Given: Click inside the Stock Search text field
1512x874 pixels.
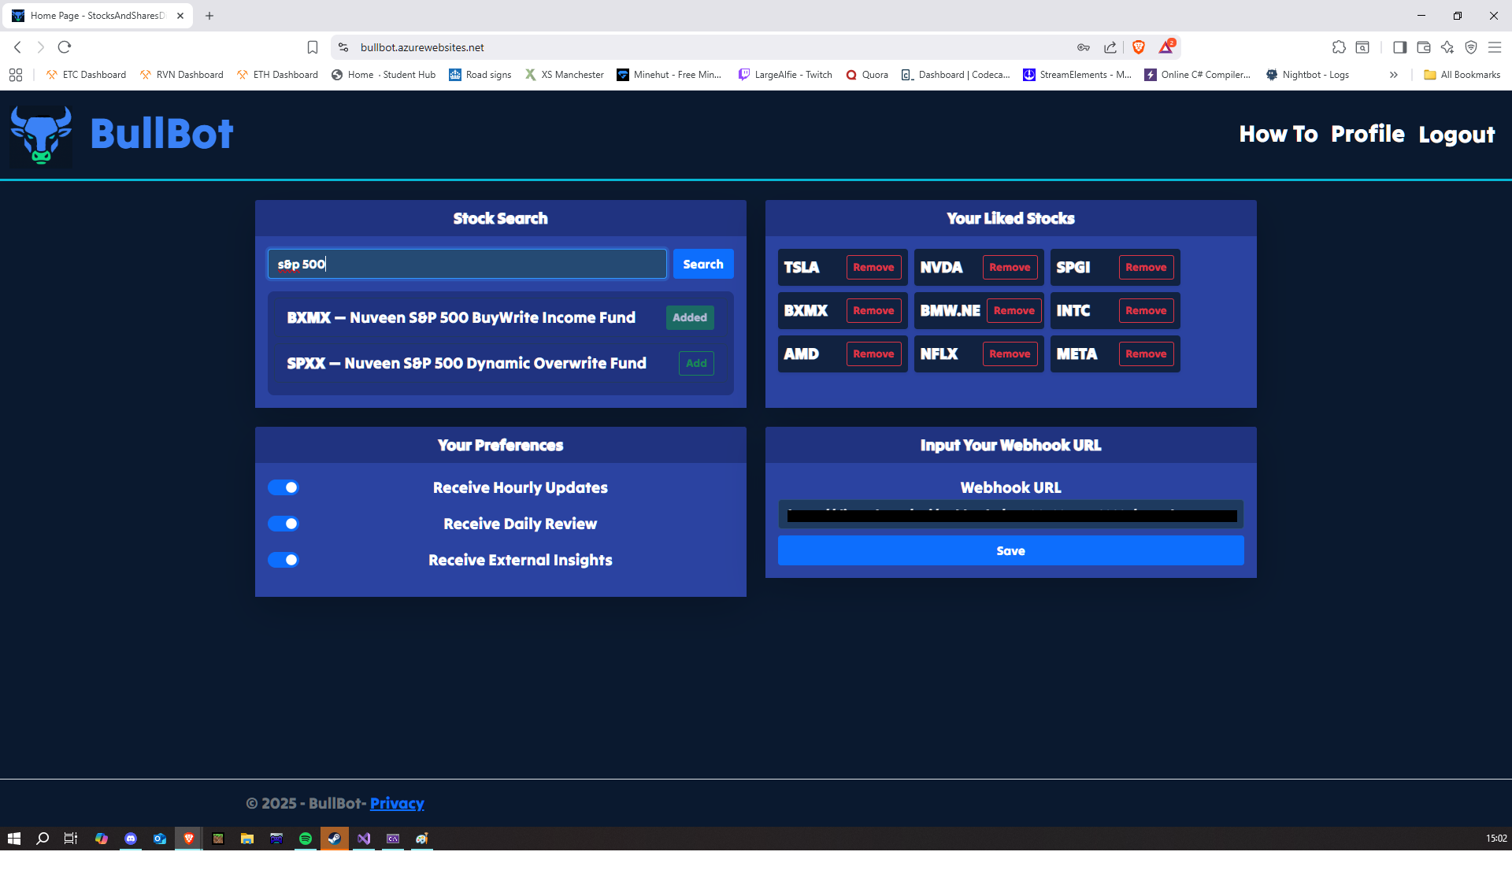Looking at the screenshot, I should click(466, 264).
